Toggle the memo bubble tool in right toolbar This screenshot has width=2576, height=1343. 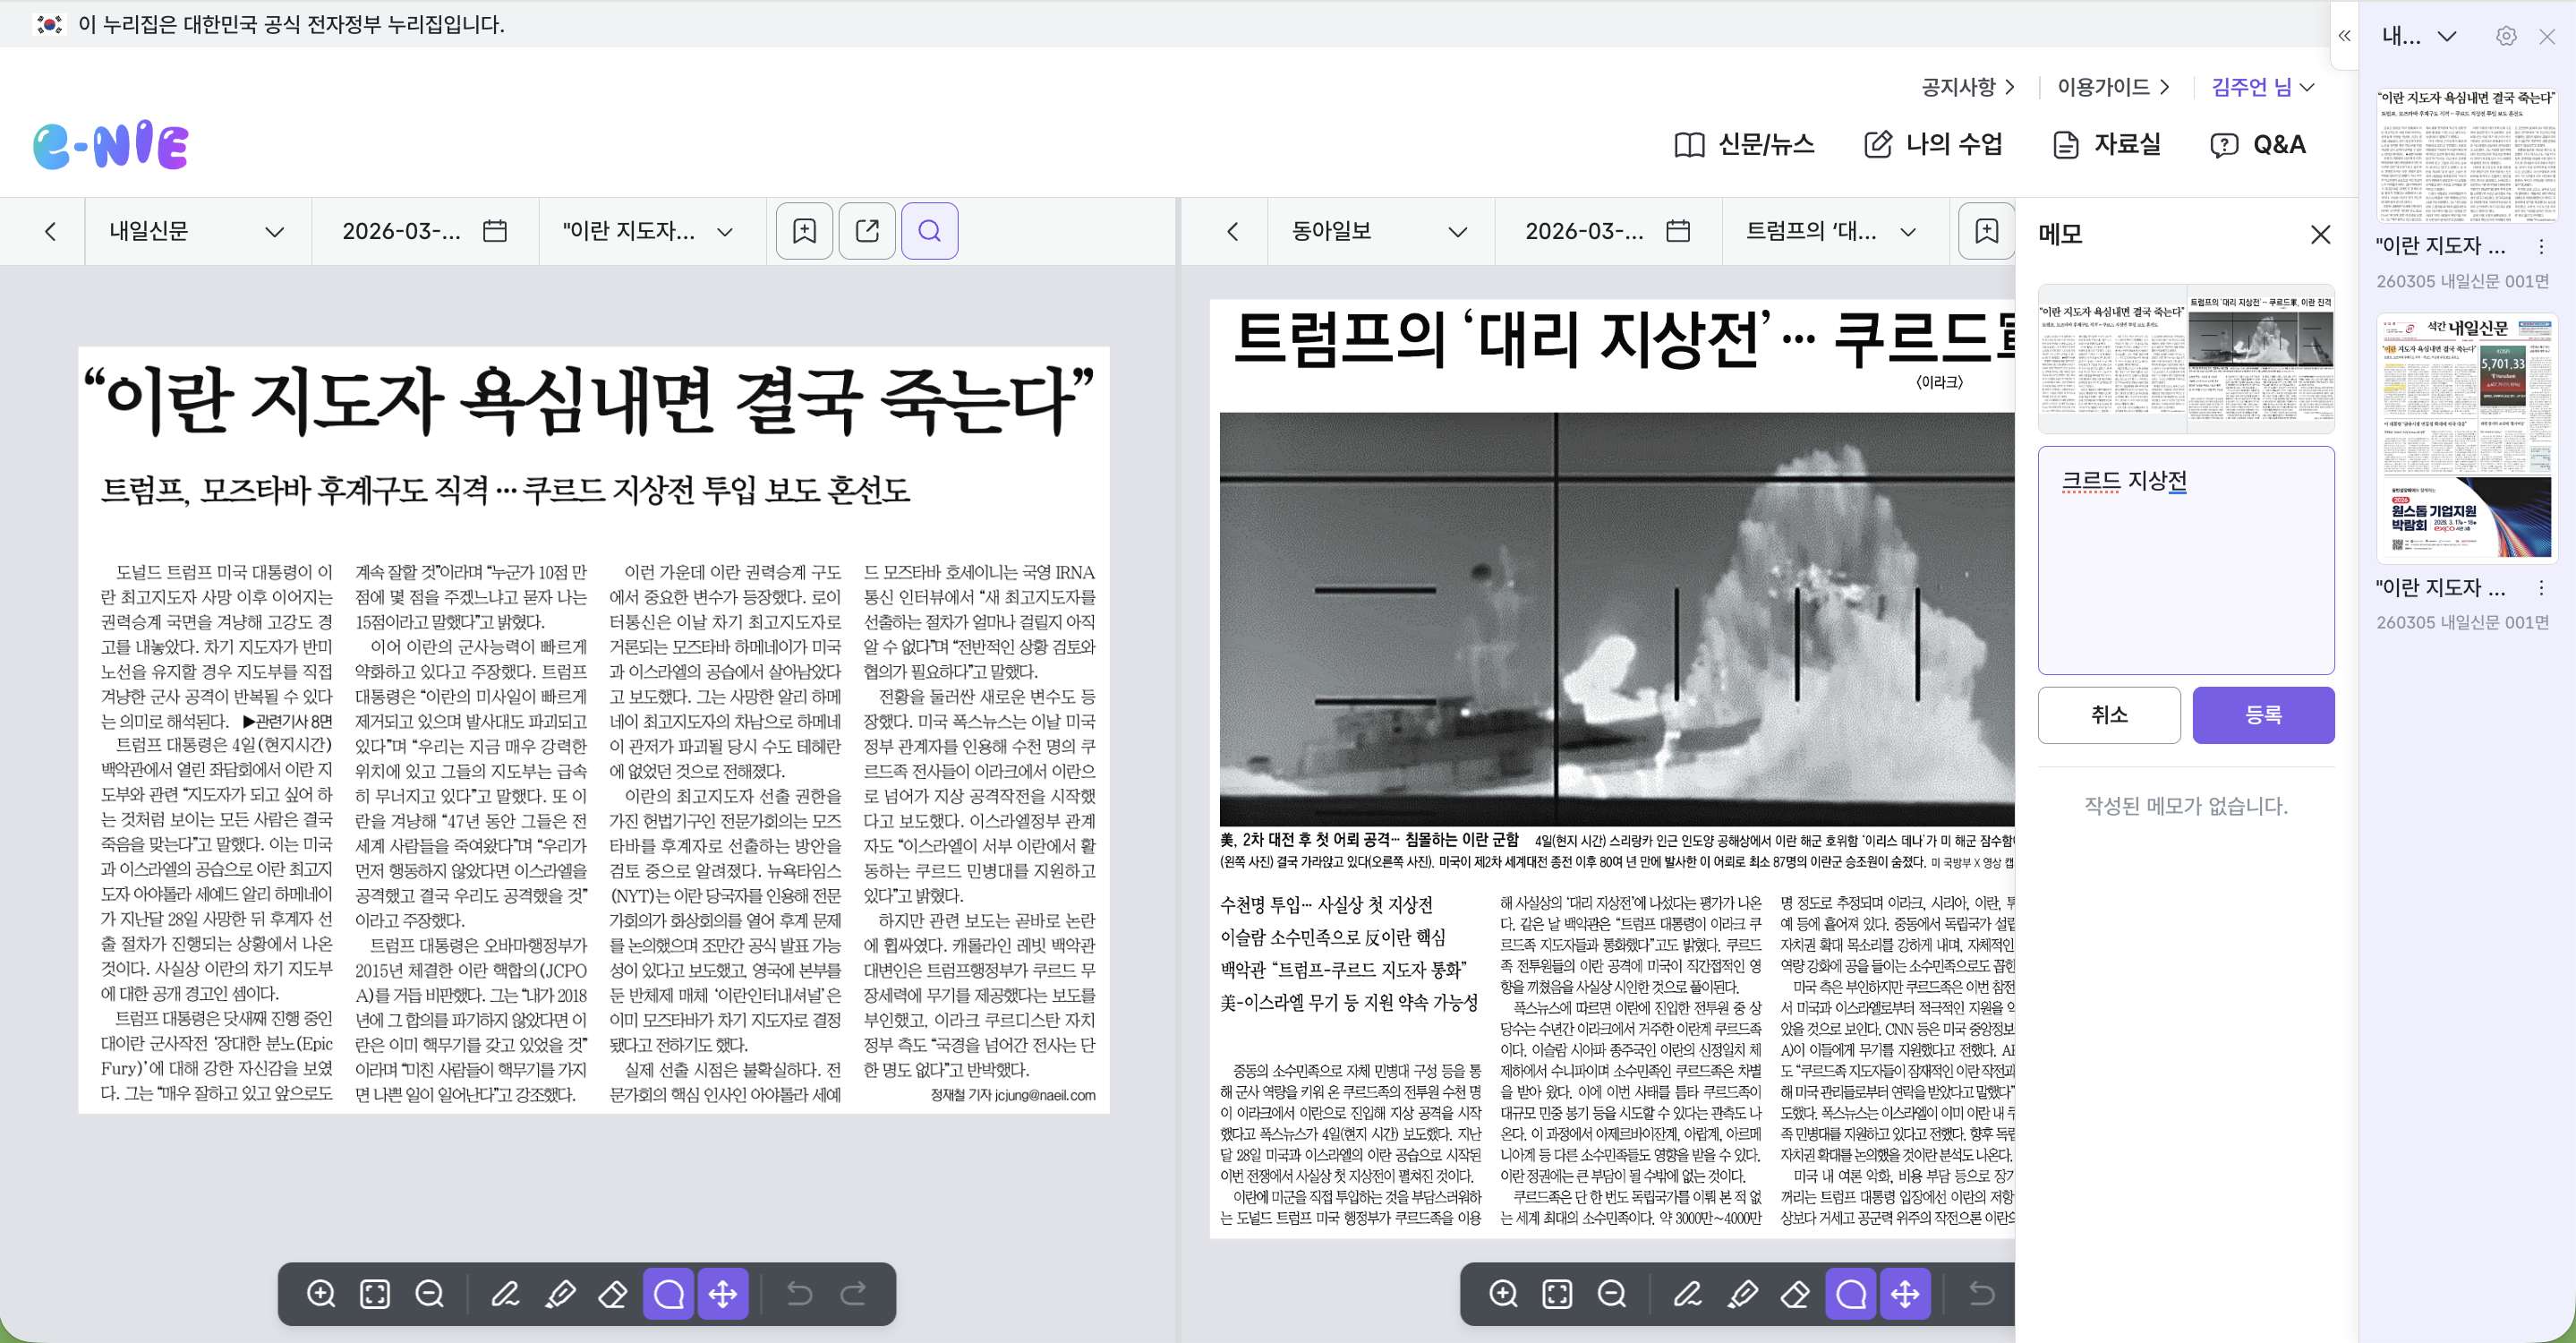(x=1850, y=1294)
